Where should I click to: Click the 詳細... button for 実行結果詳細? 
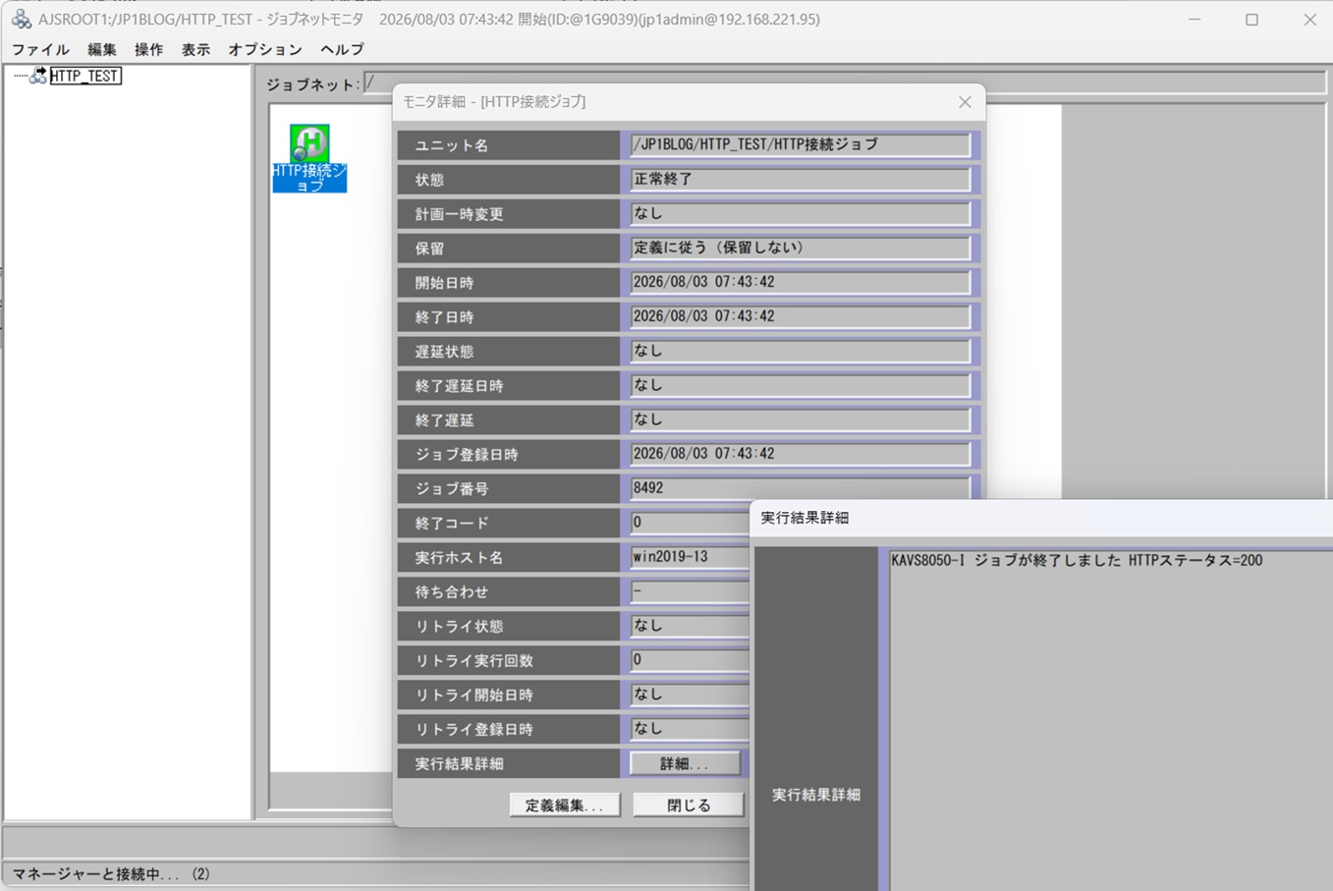685,763
